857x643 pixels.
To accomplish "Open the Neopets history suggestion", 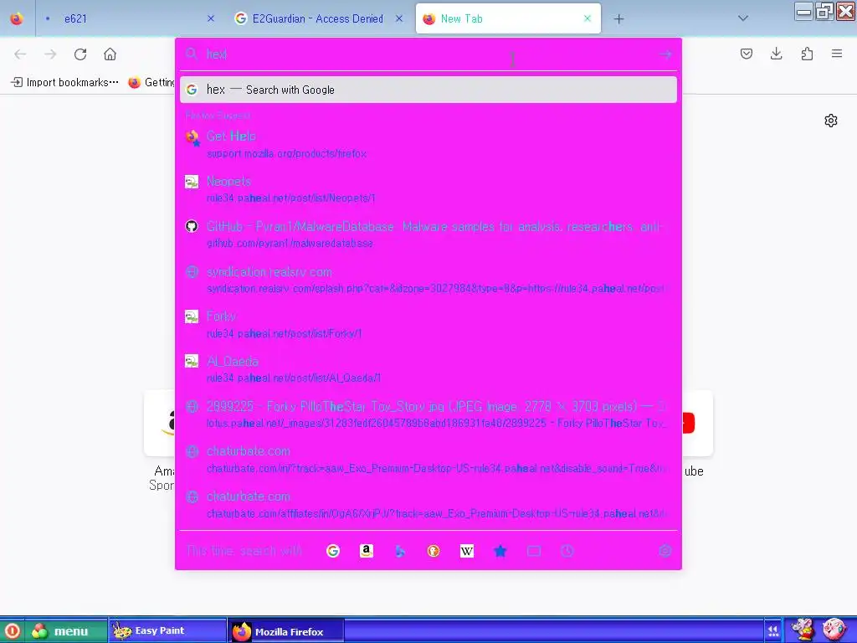I will pyautogui.click(x=428, y=189).
